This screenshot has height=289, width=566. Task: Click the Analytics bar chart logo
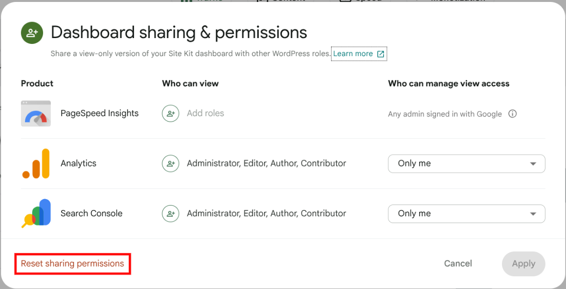36,164
